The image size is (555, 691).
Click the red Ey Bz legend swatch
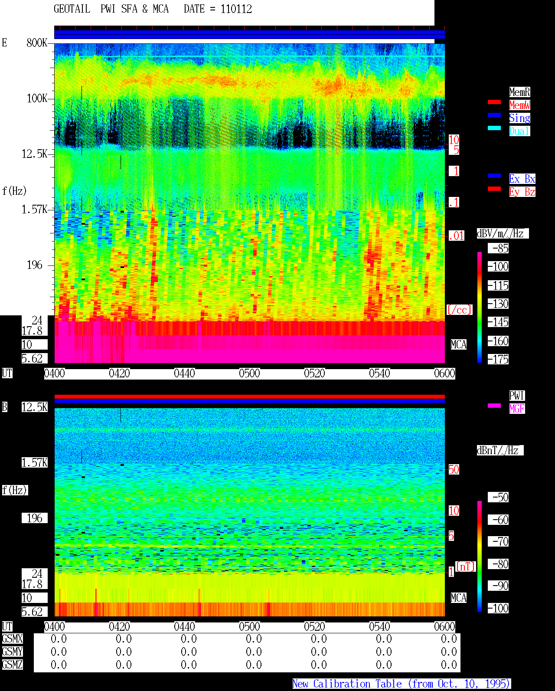[494, 189]
